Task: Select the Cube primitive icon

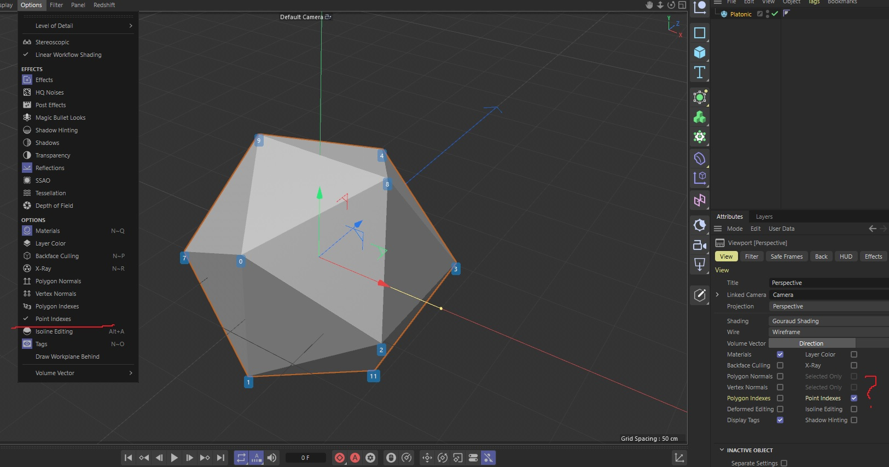Action: click(x=699, y=52)
